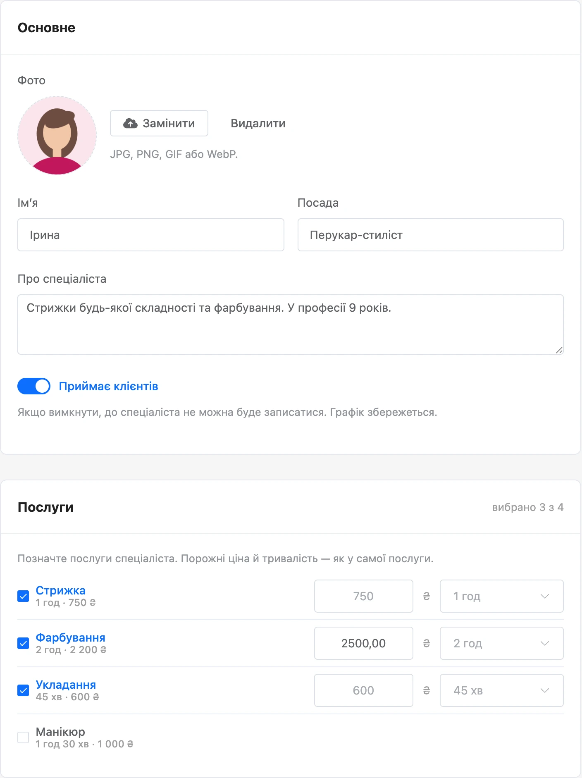The image size is (582, 778).
Task: Click the Замінити photo button
Action: (159, 123)
